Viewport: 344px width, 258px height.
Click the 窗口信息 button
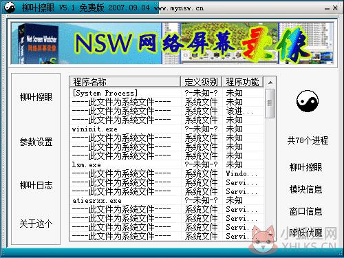pyautogui.click(x=305, y=211)
